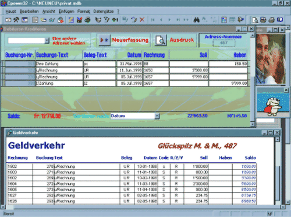Go to previous record arrow

point(161,20)
